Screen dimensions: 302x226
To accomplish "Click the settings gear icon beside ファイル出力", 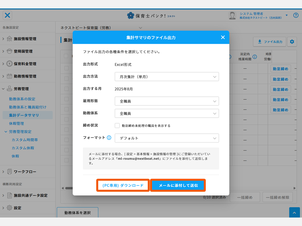I will [x=292, y=42].
